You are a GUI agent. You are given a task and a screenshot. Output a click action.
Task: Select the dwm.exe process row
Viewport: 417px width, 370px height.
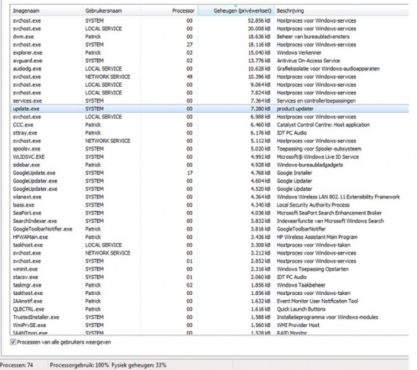pos(209,36)
